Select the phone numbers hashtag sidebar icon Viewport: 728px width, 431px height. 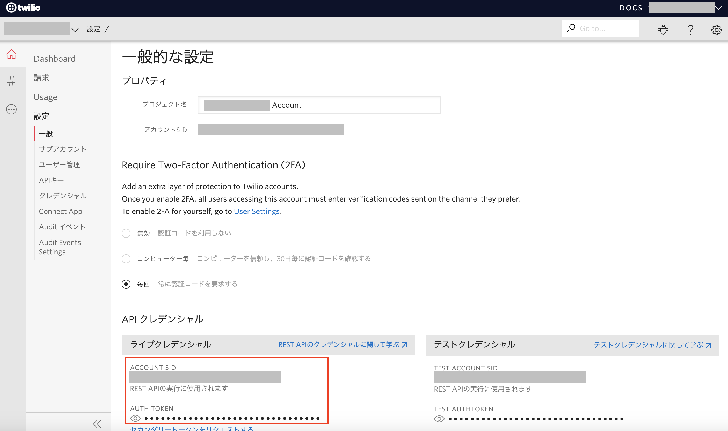[11, 81]
